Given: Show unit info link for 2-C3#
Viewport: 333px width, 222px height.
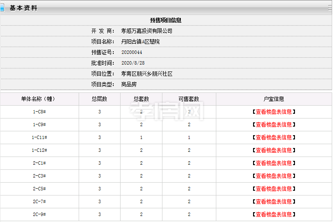Looking at the screenshot, I should pos(274,176).
